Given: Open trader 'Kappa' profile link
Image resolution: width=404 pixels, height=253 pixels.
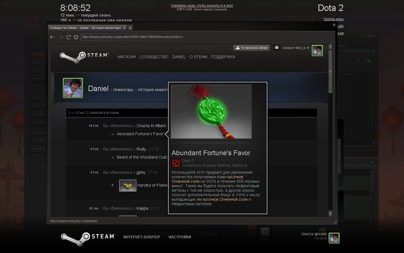Looking at the screenshot, I should click(x=142, y=208).
